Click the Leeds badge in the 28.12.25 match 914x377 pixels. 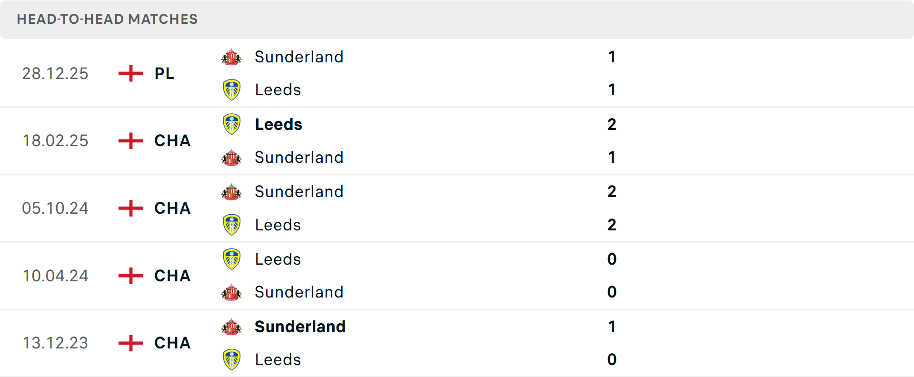tap(231, 90)
